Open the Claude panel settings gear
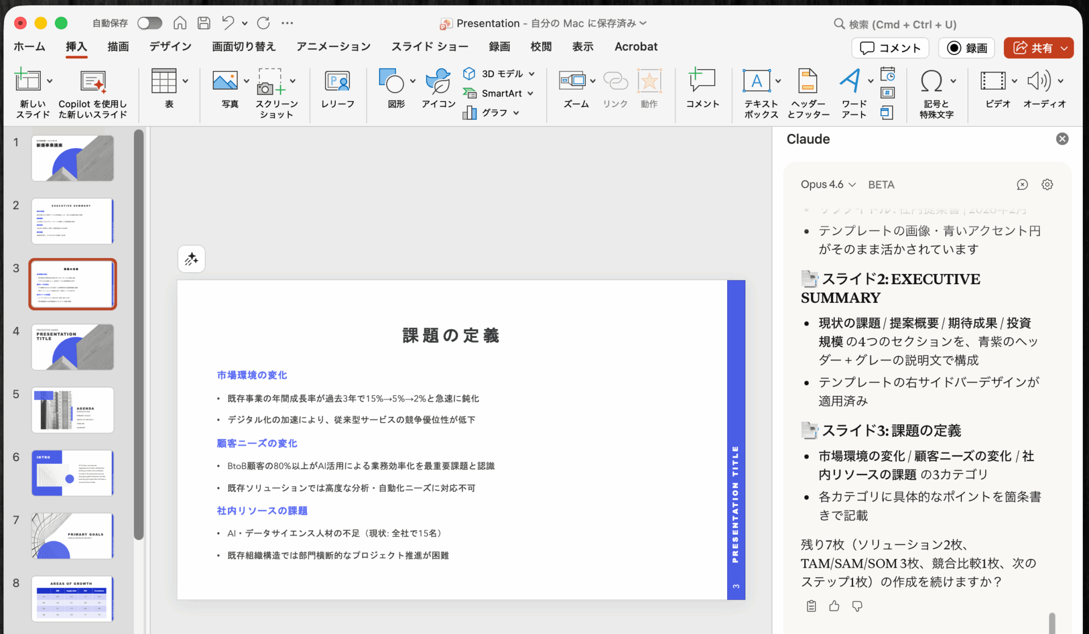 point(1047,184)
